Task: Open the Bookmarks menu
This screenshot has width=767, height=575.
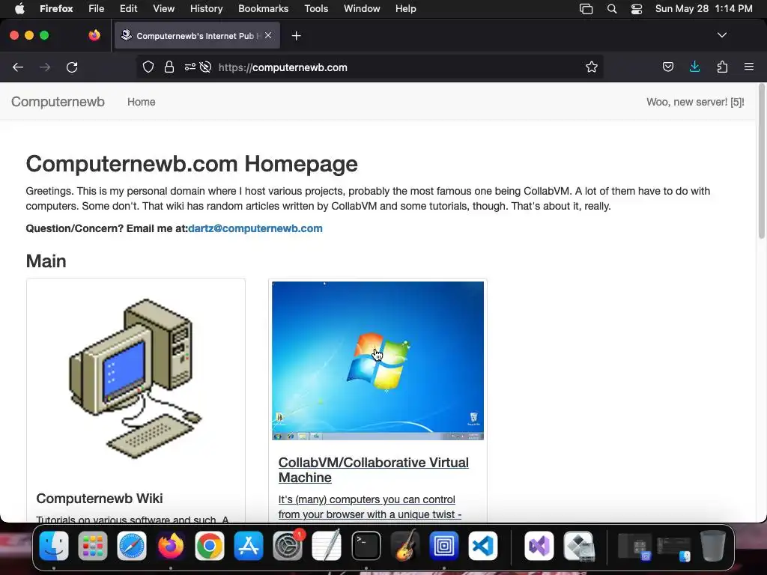Action: tap(263, 8)
